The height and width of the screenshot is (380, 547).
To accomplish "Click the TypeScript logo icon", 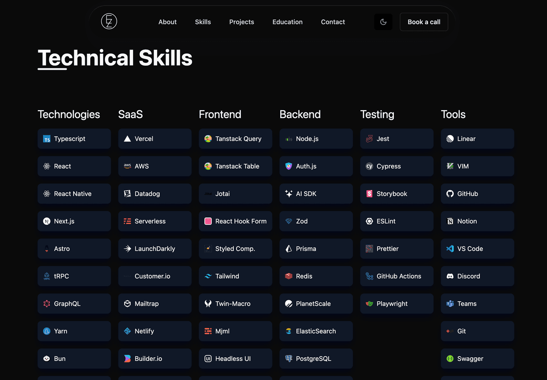I will tap(46, 139).
